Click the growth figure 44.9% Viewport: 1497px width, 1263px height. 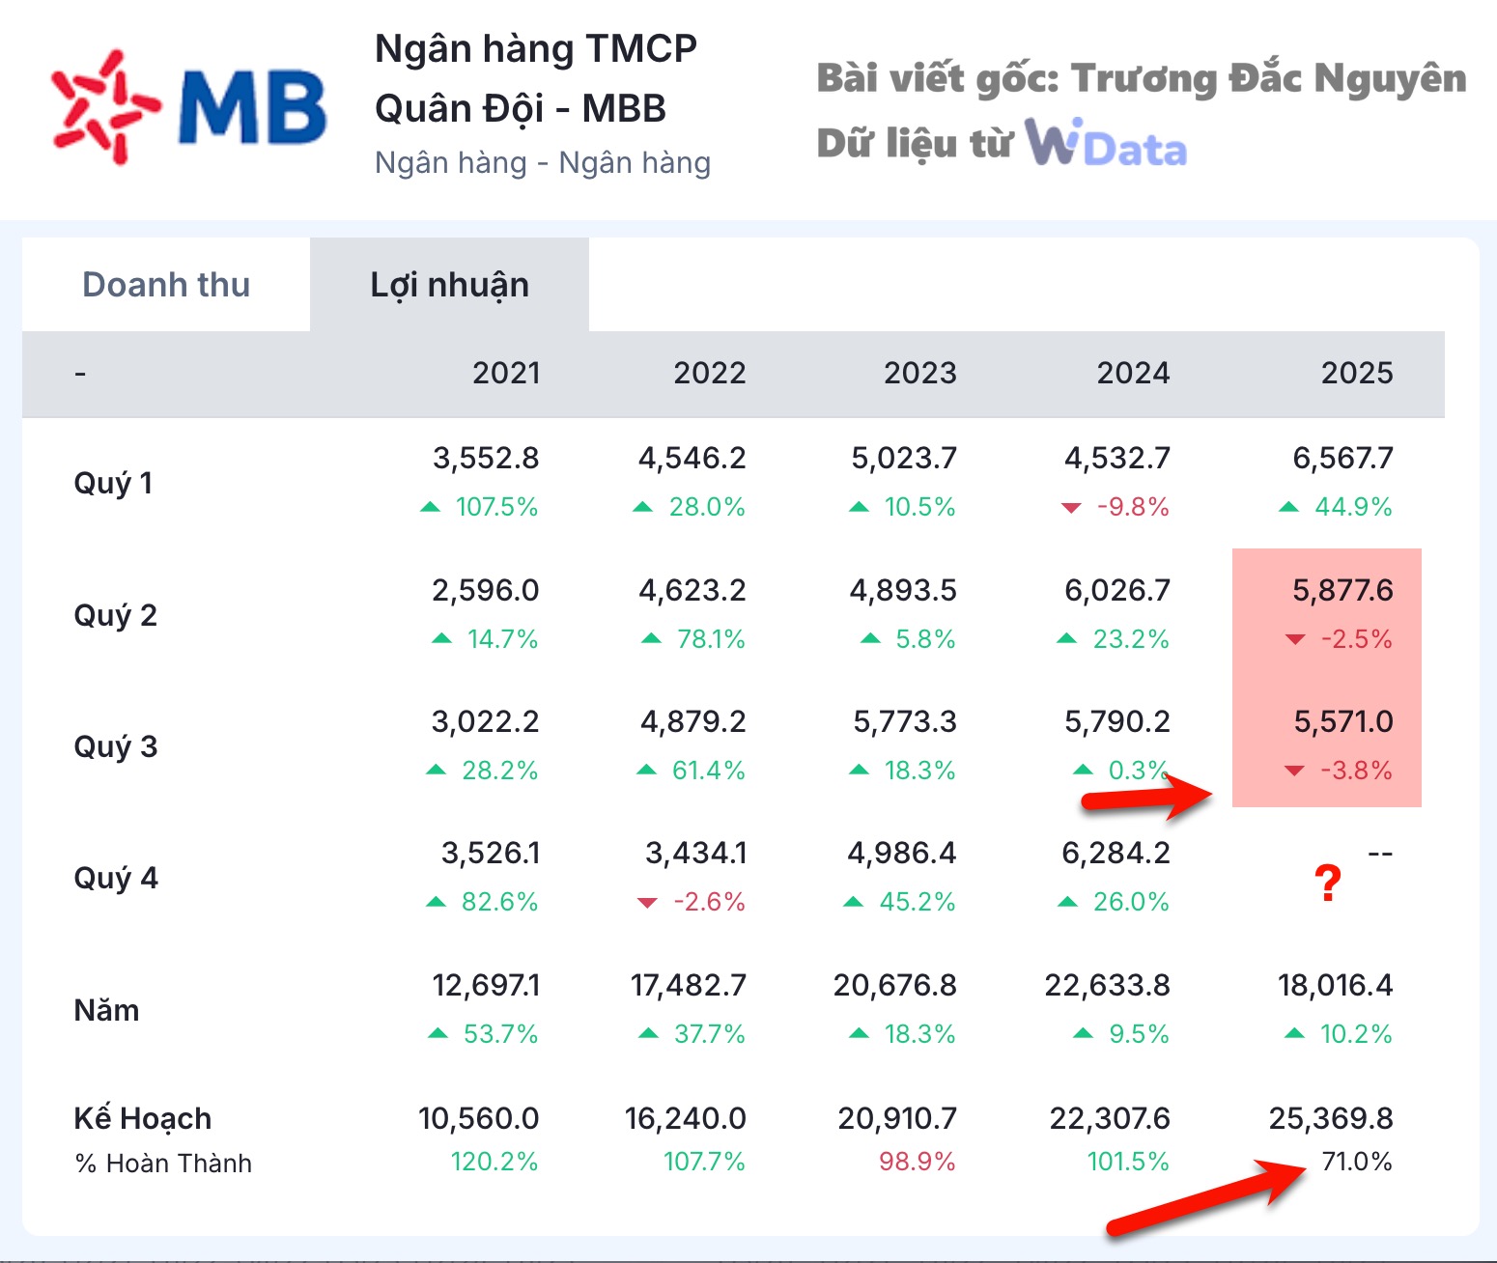point(1353,507)
